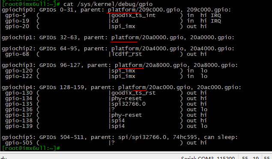272x159 pixels.
Task: Click the lcdif_rst label on gpio-68
Action: (127, 54)
